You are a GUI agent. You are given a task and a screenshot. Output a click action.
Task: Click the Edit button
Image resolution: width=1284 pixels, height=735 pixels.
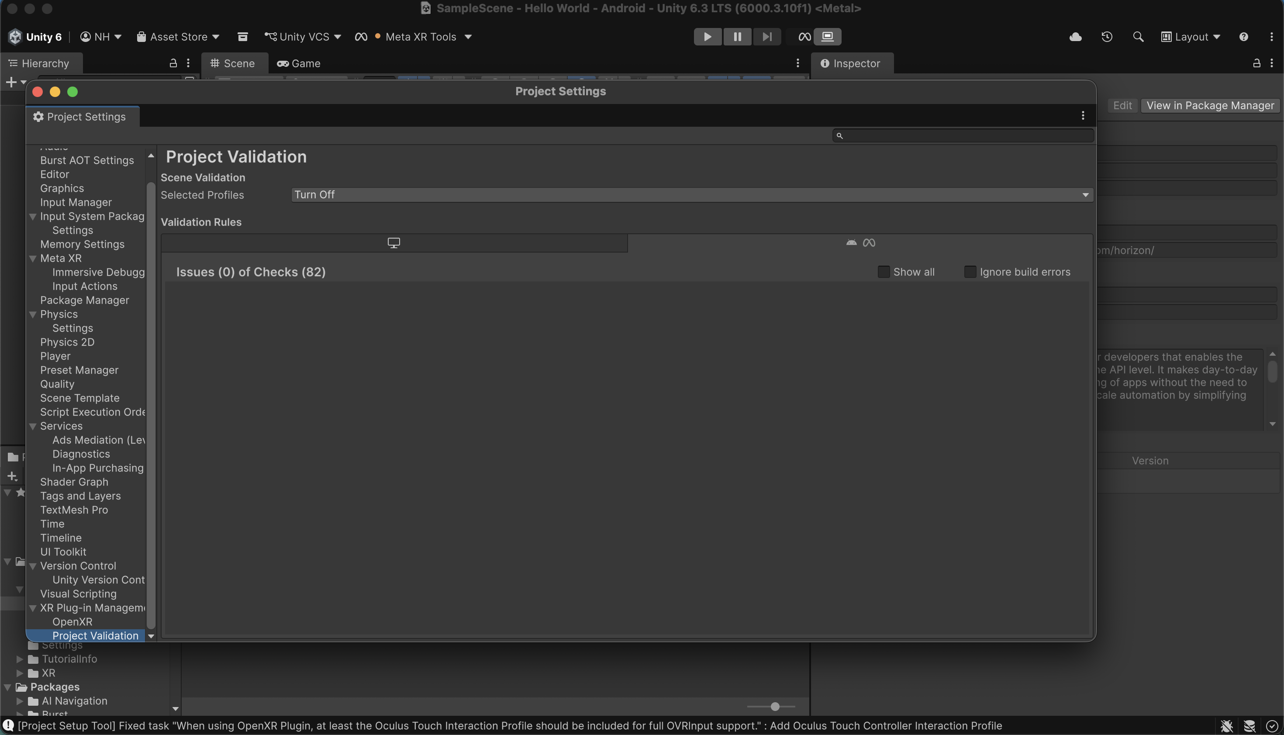(x=1122, y=105)
